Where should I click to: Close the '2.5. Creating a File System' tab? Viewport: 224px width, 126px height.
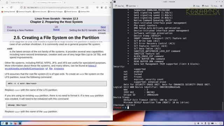60,2
